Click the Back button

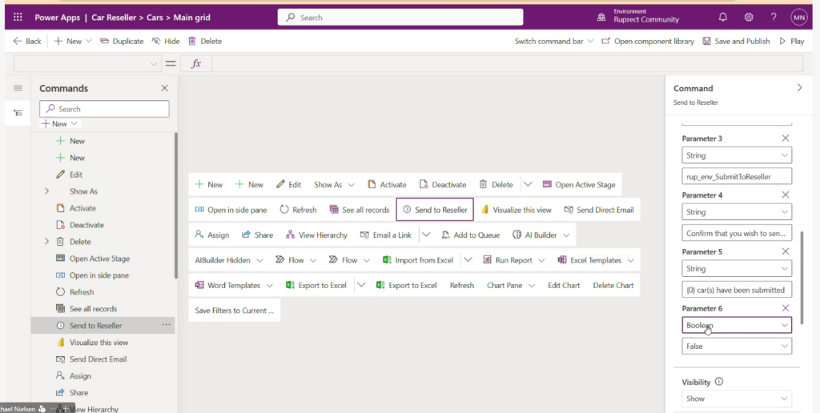tap(27, 41)
